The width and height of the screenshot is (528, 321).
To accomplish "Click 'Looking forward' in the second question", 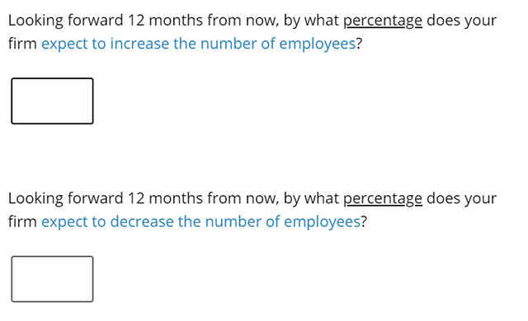I will (66, 198).
